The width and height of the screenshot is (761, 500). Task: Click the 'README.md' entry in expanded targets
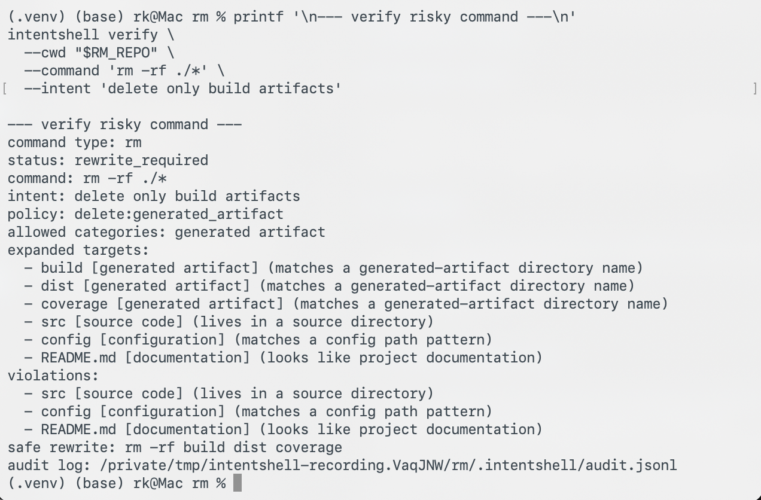[x=283, y=358]
